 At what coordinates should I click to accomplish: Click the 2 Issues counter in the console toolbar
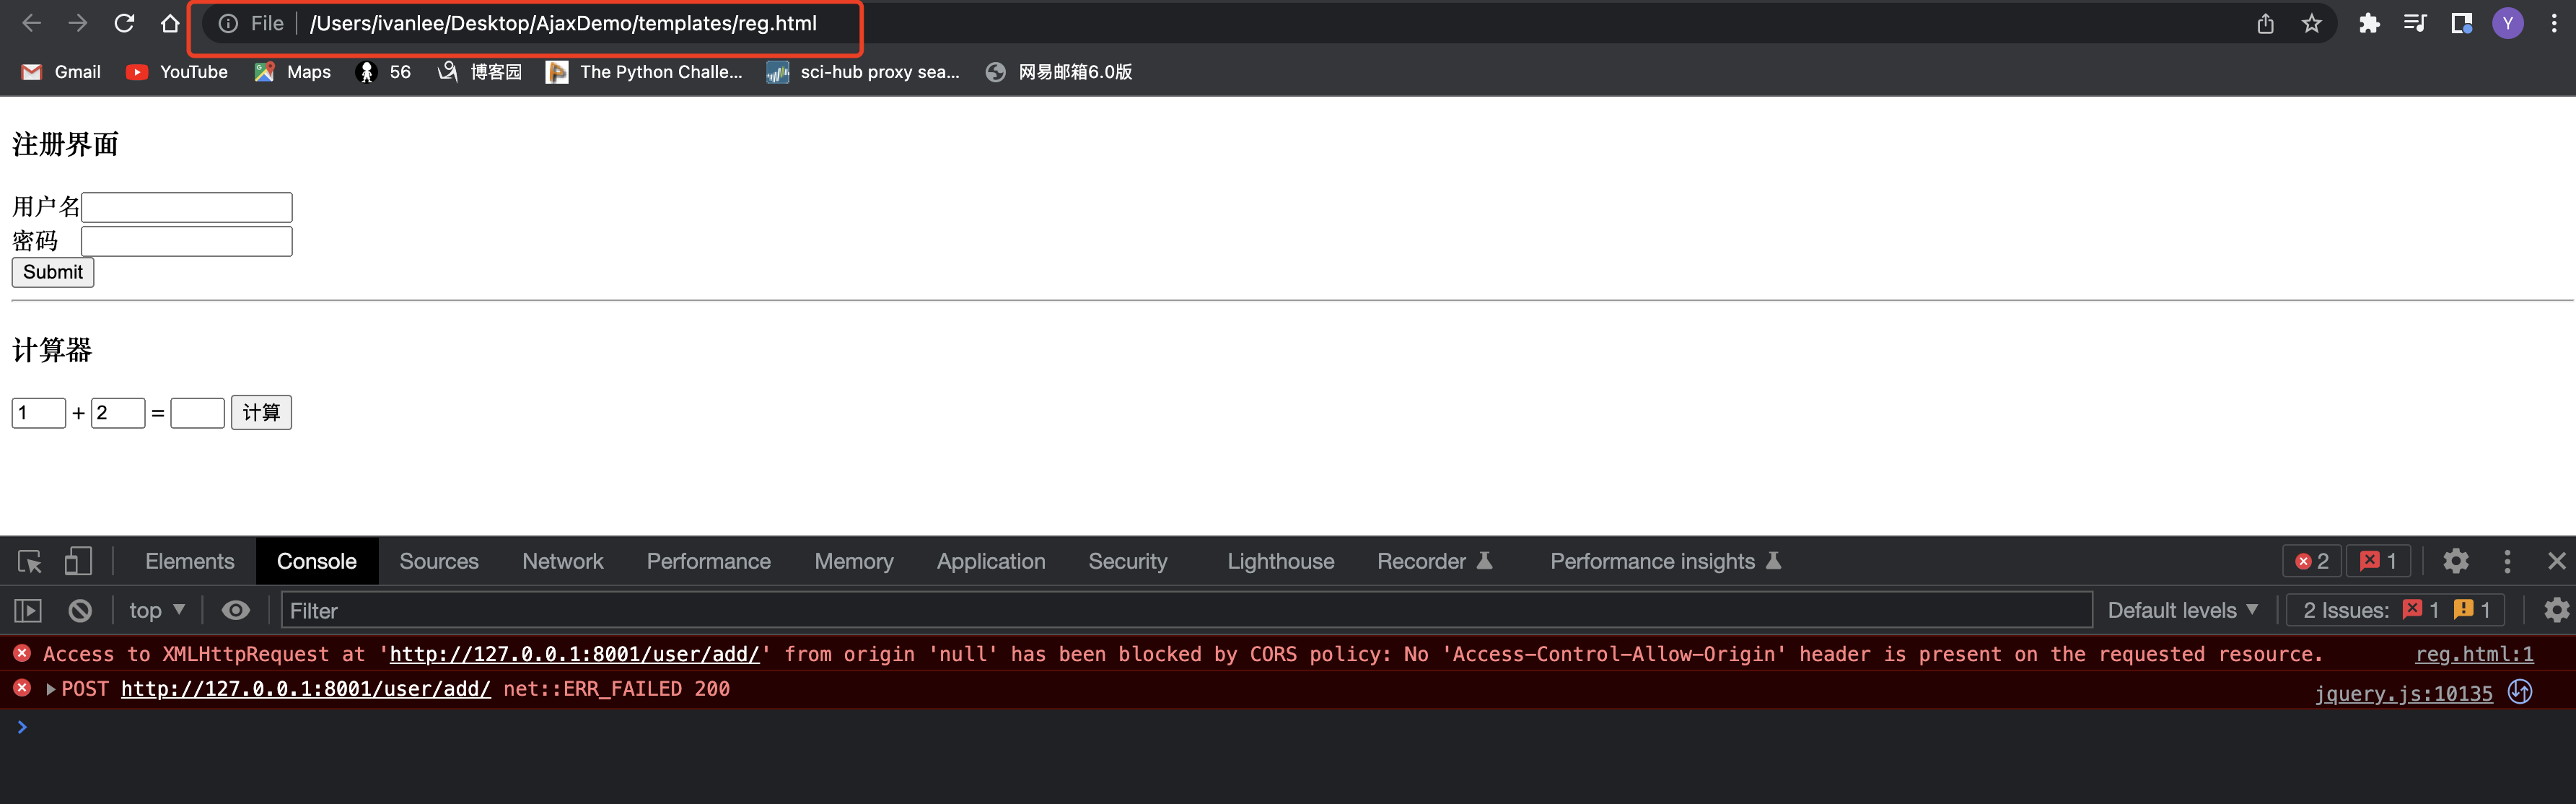point(2396,610)
